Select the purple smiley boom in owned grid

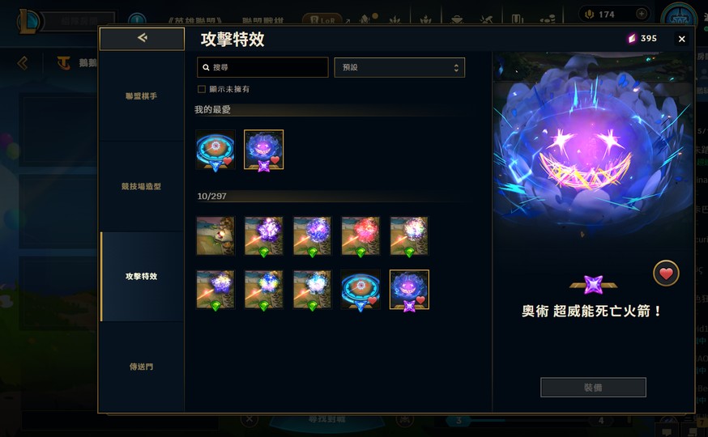[409, 290]
